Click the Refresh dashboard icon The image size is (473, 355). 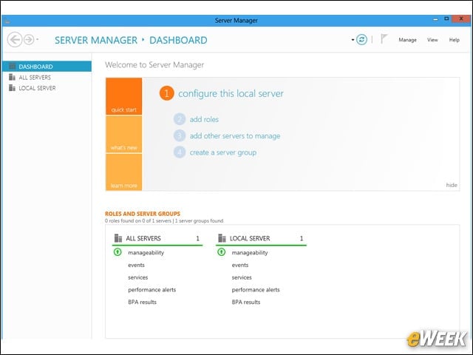tap(361, 39)
